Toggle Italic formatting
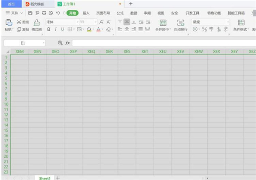 tap(55, 29)
